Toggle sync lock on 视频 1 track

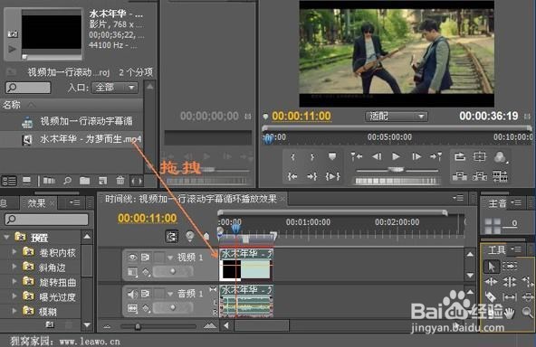point(145,258)
